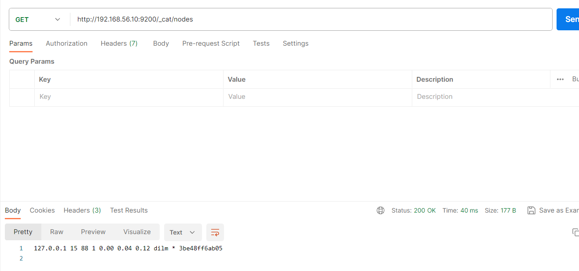Enable the Visualize response view
The width and height of the screenshot is (579, 271).
click(x=137, y=232)
